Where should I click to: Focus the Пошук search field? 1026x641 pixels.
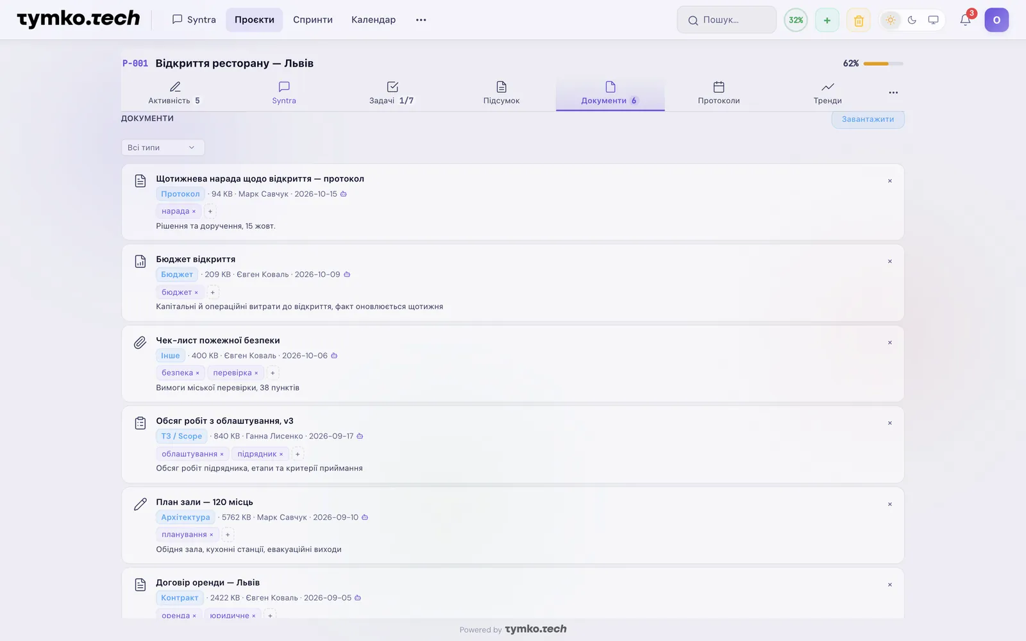pyautogui.click(x=727, y=20)
